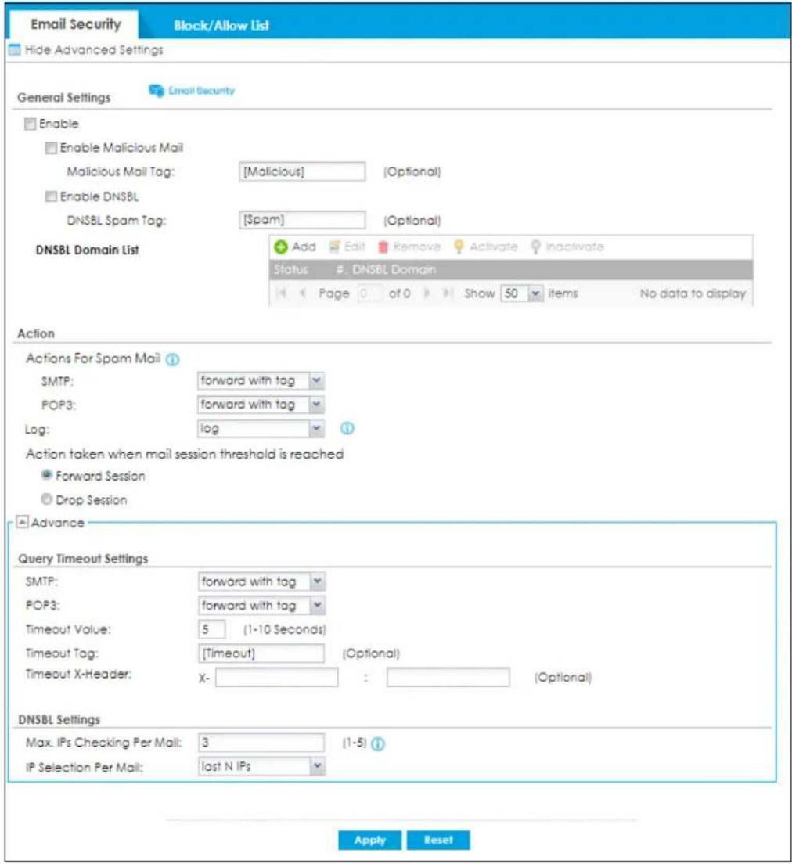This screenshot has width=792, height=864.
Task: Go to first page of DNSBL list
Action: pyautogui.click(x=282, y=293)
